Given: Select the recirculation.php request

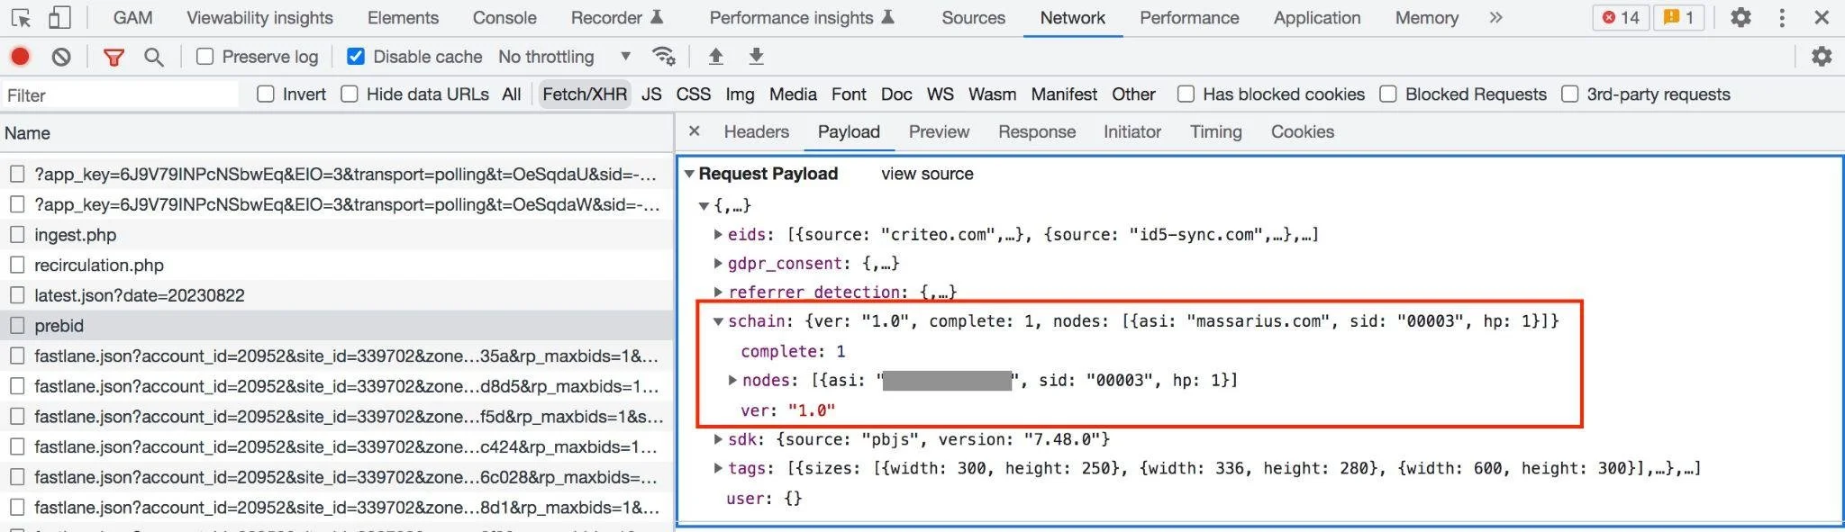Looking at the screenshot, I should coord(99,266).
